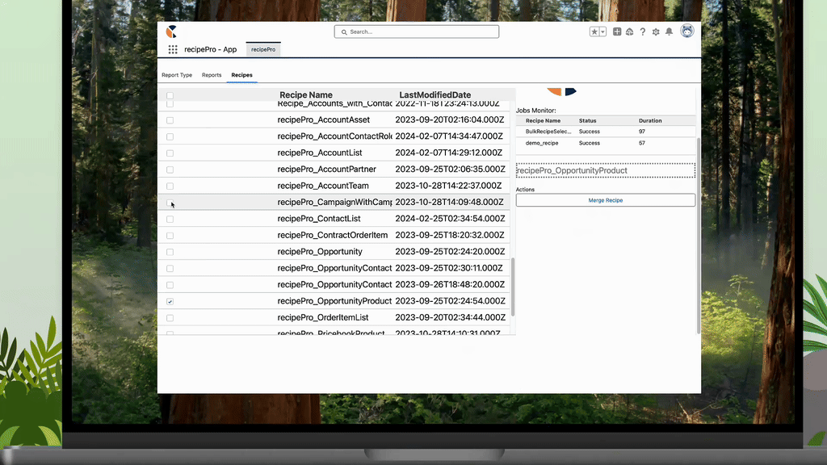Open the Trailhead guidance icon

[x=630, y=31]
